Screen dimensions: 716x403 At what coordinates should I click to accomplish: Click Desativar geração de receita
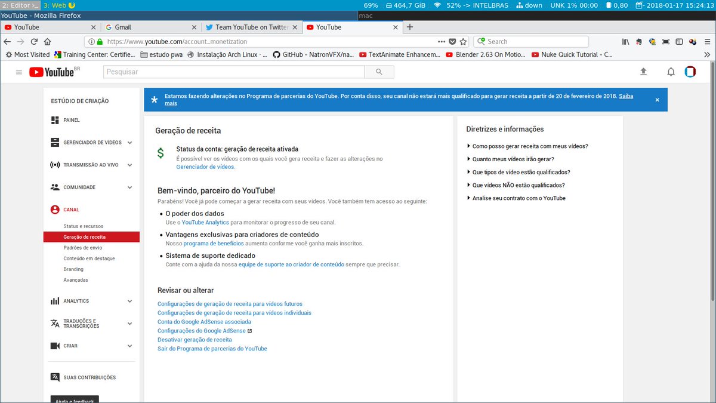click(x=195, y=340)
